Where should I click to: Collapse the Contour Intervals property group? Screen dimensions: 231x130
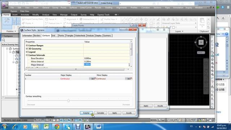[x=27, y=55]
